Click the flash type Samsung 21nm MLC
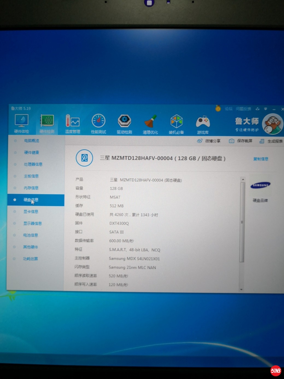 click(x=132, y=267)
